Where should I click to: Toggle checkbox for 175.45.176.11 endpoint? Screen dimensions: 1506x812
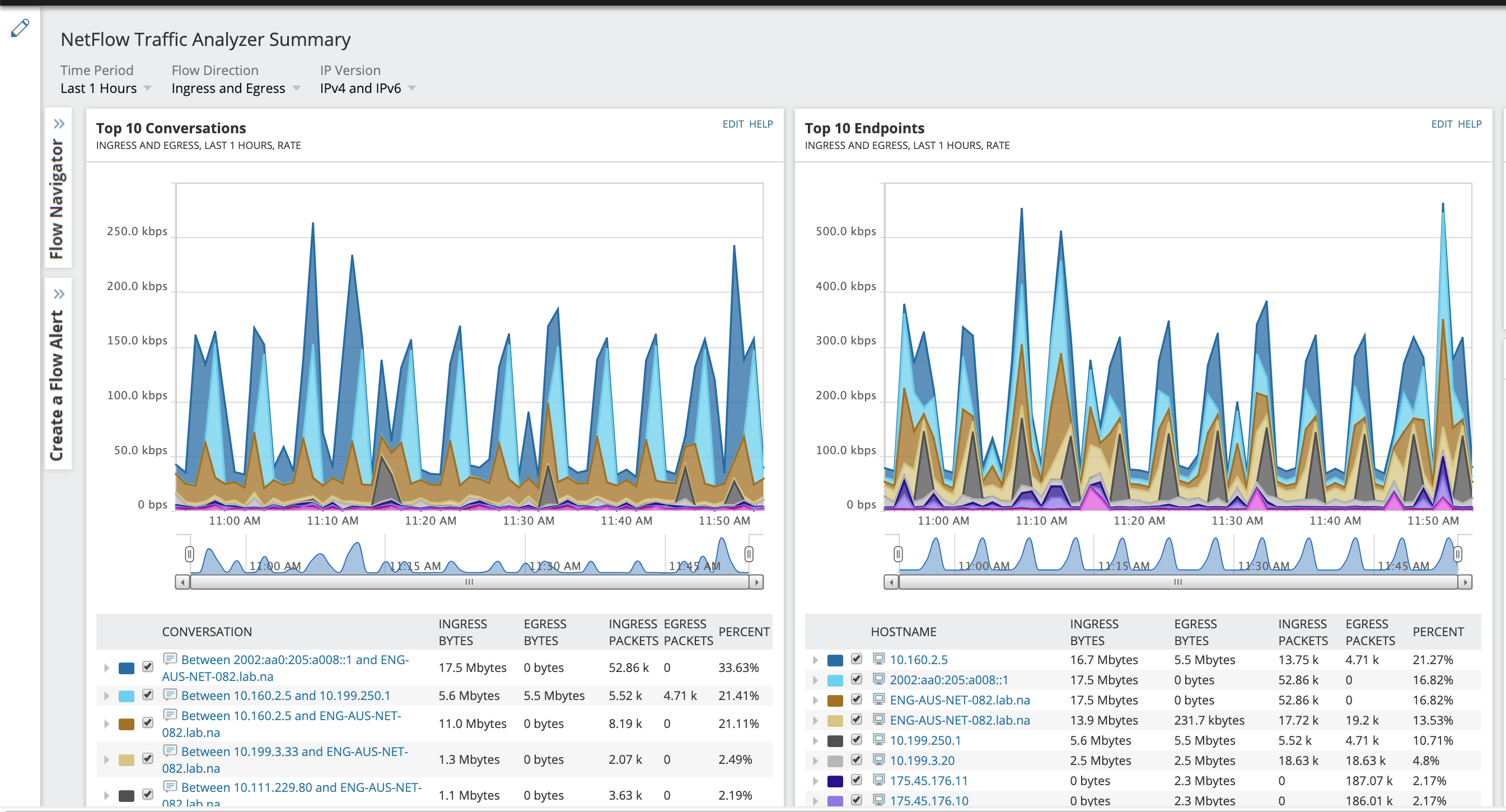857,780
